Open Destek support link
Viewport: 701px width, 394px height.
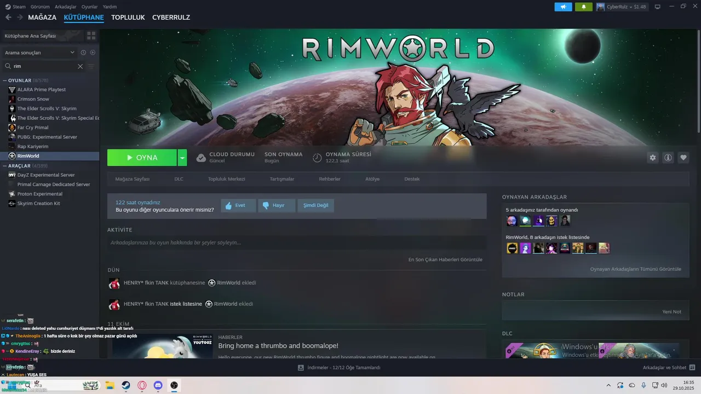click(x=412, y=179)
